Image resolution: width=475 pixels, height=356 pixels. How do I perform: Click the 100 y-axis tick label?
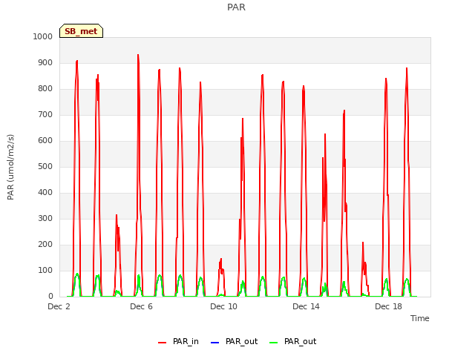45,270
